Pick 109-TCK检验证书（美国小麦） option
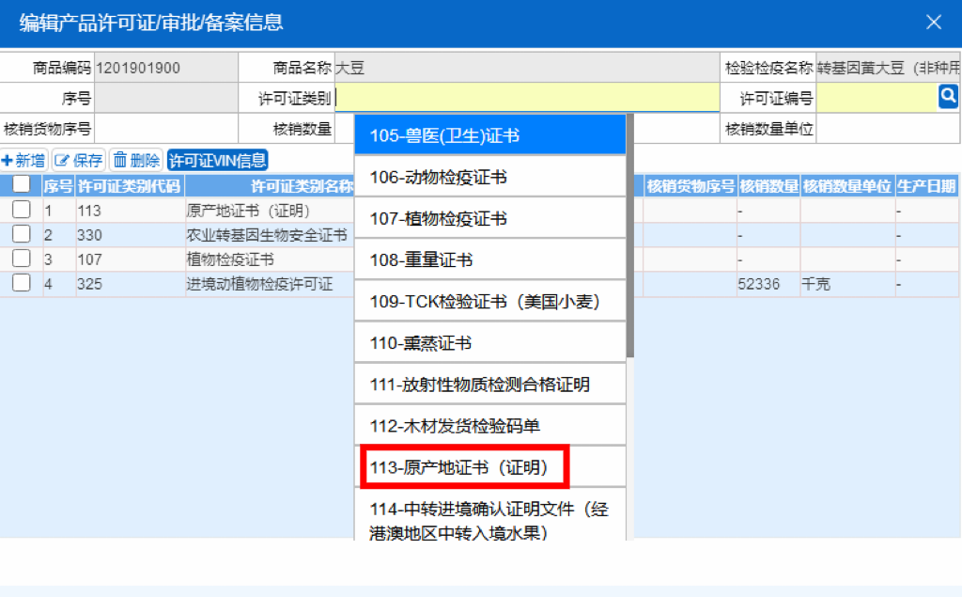The width and height of the screenshot is (962, 597). click(x=489, y=300)
